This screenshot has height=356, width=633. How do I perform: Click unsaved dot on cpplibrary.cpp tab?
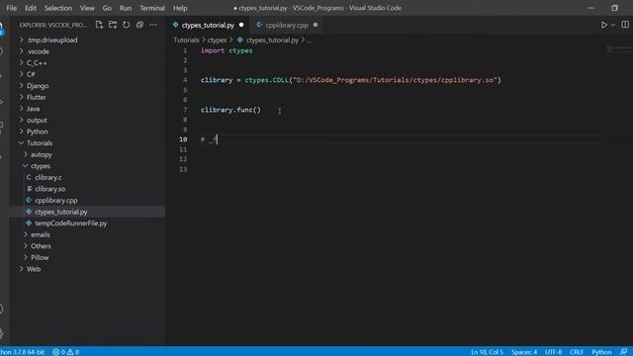pyautogui.click(x=316, y=25)
